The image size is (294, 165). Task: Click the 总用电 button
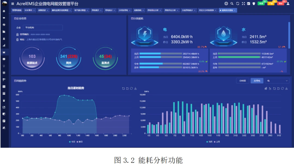[x=257, y=81]
